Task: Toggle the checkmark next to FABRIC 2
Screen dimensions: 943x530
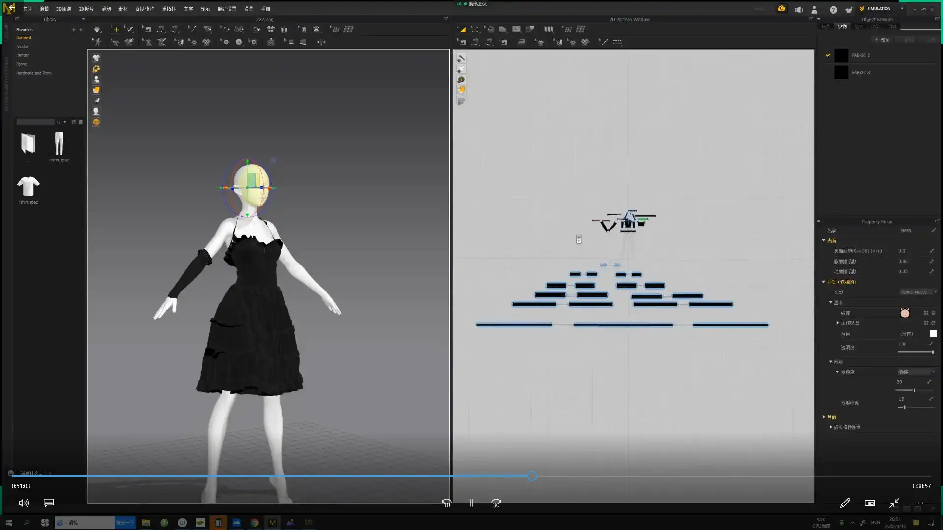Action: [828, 55]
